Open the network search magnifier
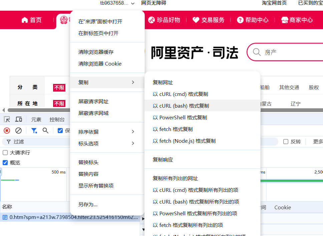 click(x=45, y=131)
